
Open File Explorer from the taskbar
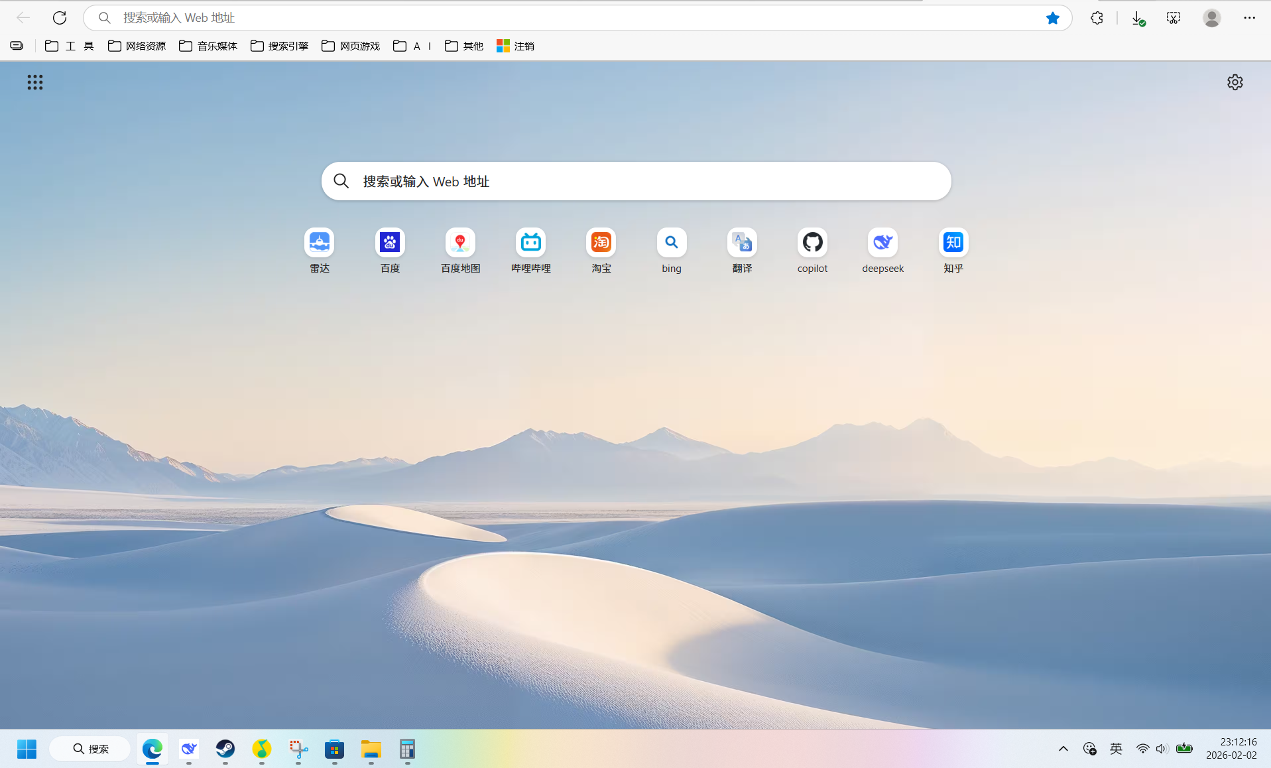pyautogui.click(x=371, y=749)
